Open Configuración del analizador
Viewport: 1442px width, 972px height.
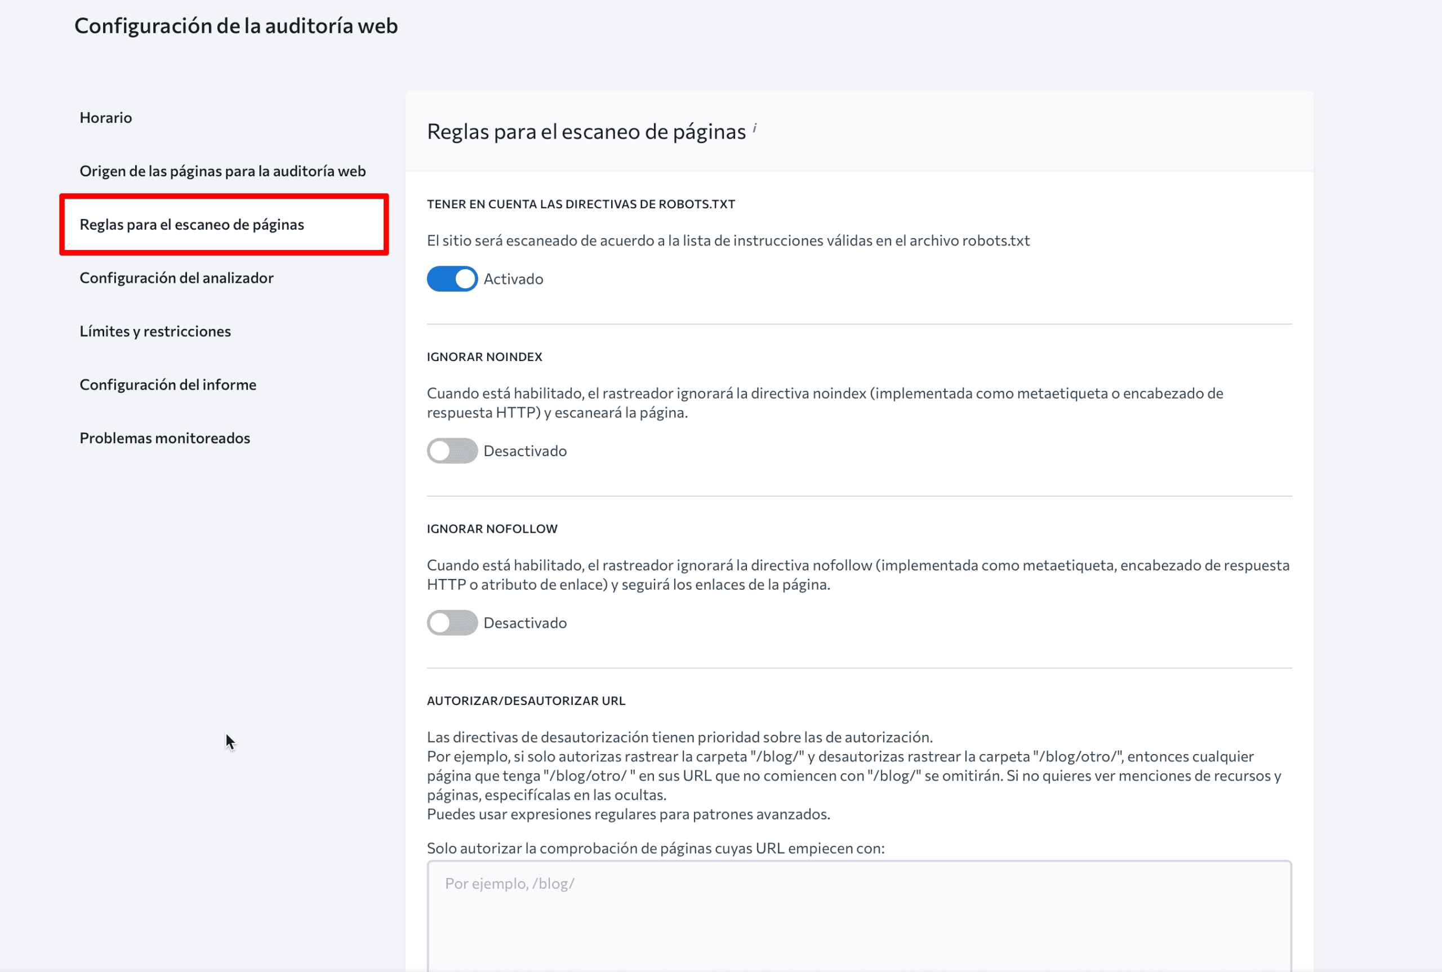(177, 278)
